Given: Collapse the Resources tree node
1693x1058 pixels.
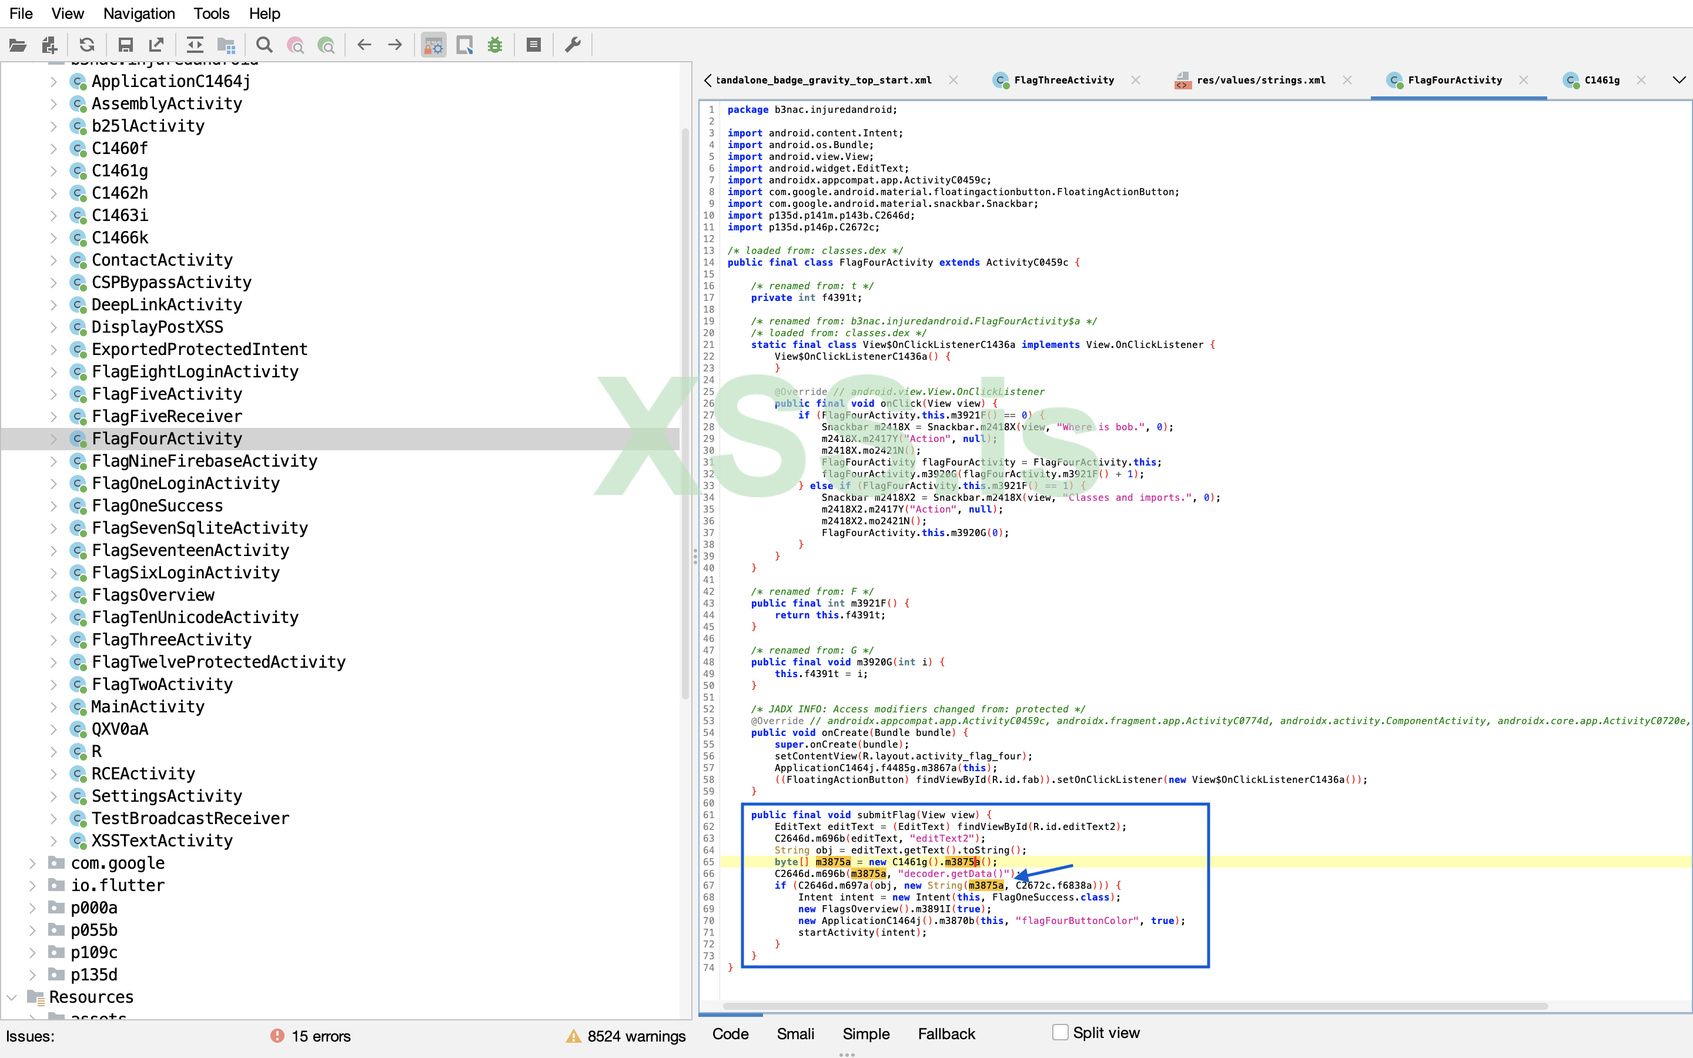Looking at the screenshot, I should point(12,997).
